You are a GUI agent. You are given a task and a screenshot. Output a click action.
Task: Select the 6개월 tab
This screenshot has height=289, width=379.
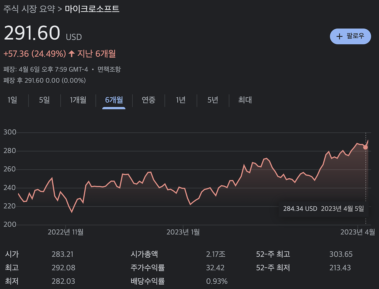click(x=114, y=100)
